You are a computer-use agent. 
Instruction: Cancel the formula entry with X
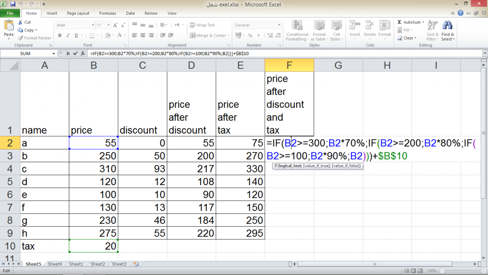[x=68, y=54]
